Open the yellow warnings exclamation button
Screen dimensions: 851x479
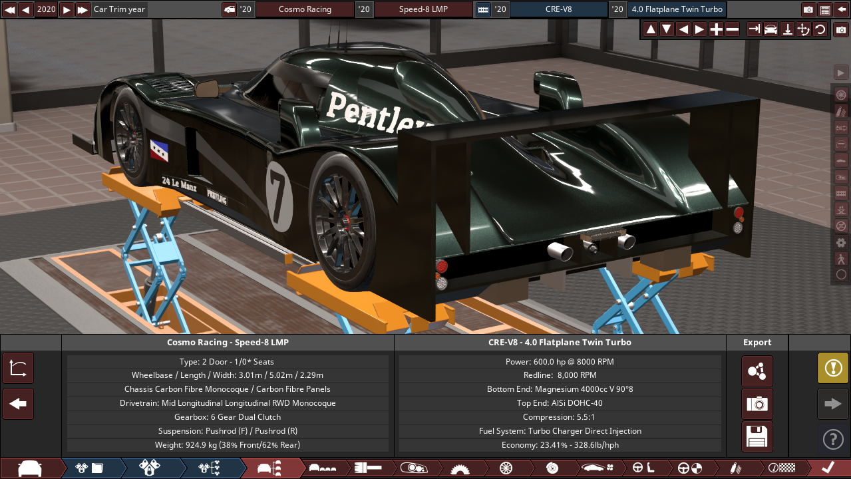click(833, 368)
